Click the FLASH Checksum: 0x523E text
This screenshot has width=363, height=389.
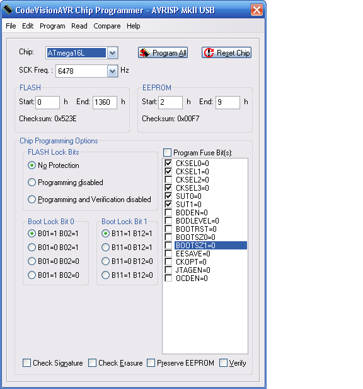click(48, 119)
